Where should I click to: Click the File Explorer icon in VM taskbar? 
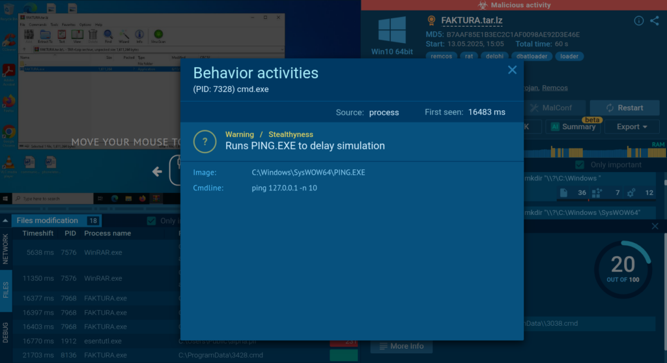click(x=128, y=199)
